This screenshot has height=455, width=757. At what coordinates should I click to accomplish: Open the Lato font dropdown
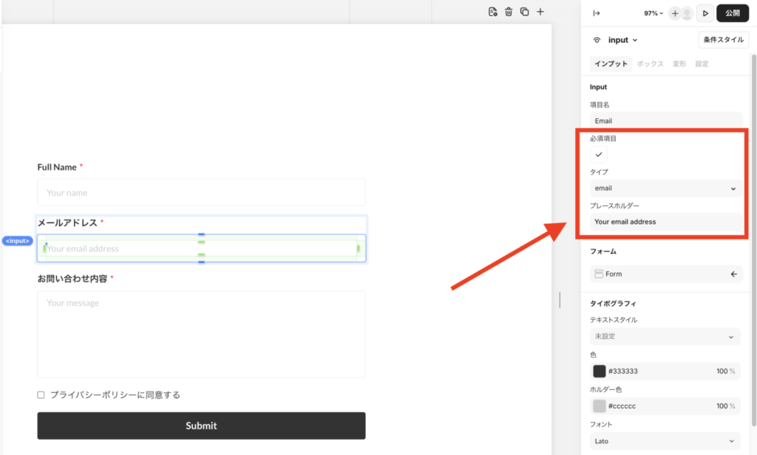click(x=665, y=441)
